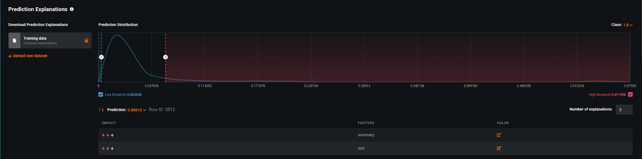Uncheck the Low threshold checkbox
Image resolution: width=642 pixels, height=159 pixels.
(101, 95)
